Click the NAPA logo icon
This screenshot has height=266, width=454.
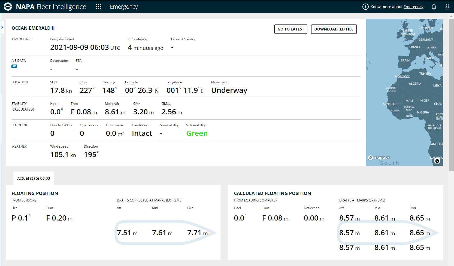coord(8,7)
